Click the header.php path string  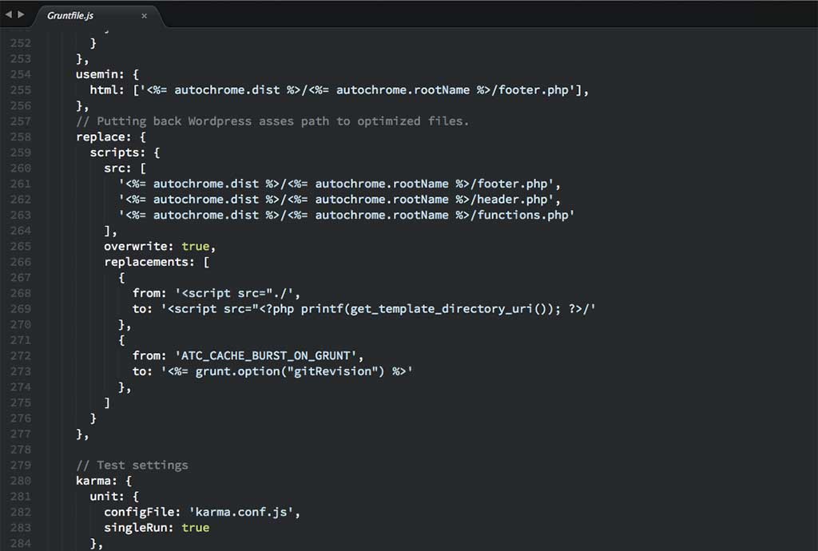click(x=340, y=200)
